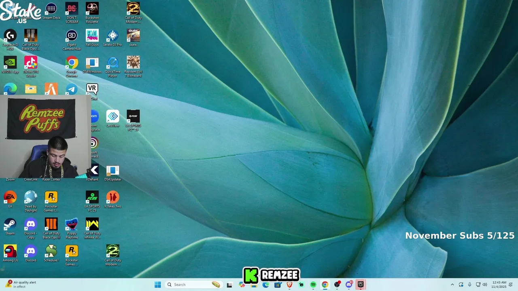Screen dimensions: 518x291
Task: Select the Discord - Copy shortcut
Action: point(31,229)
